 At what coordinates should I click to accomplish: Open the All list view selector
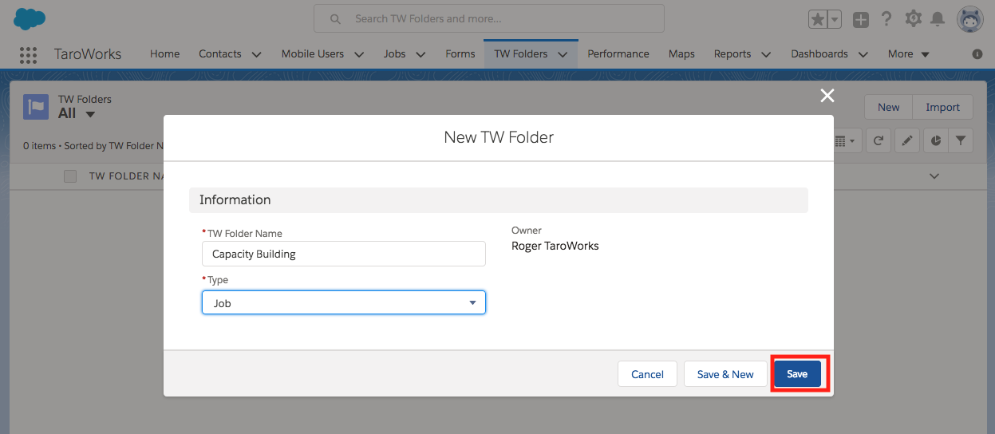tap(77, 113)
